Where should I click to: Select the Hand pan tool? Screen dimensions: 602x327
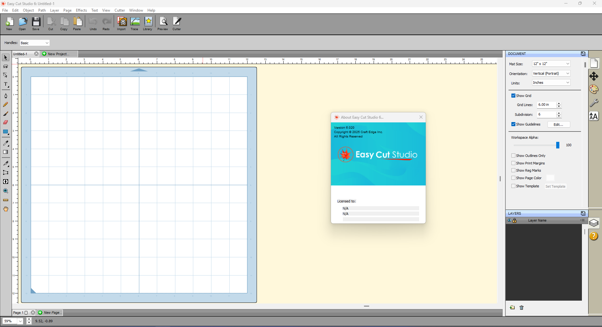point(6,209)
